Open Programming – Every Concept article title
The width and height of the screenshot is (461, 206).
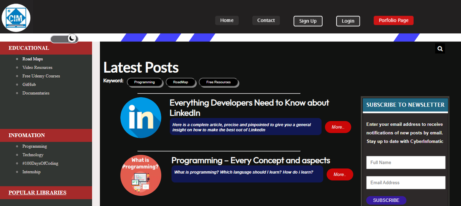(x=251, y=160)
